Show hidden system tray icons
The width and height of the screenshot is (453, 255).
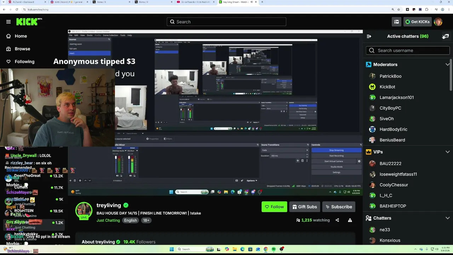(415, 249)
